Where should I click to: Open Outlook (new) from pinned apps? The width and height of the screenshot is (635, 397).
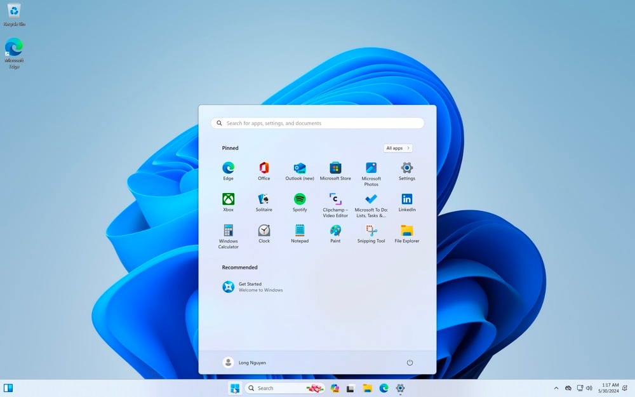coord(299,168)
